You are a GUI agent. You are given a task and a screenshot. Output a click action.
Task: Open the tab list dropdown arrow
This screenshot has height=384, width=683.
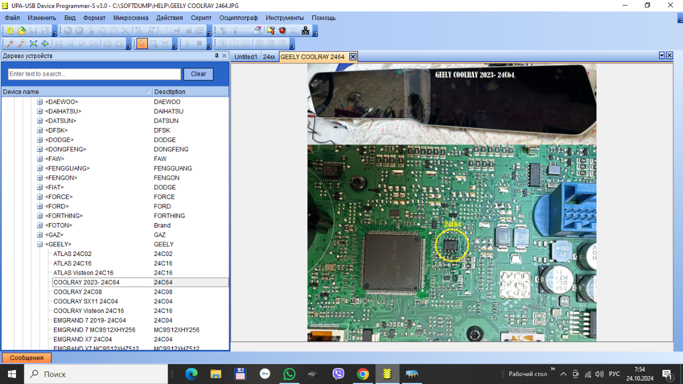[662, 55]
